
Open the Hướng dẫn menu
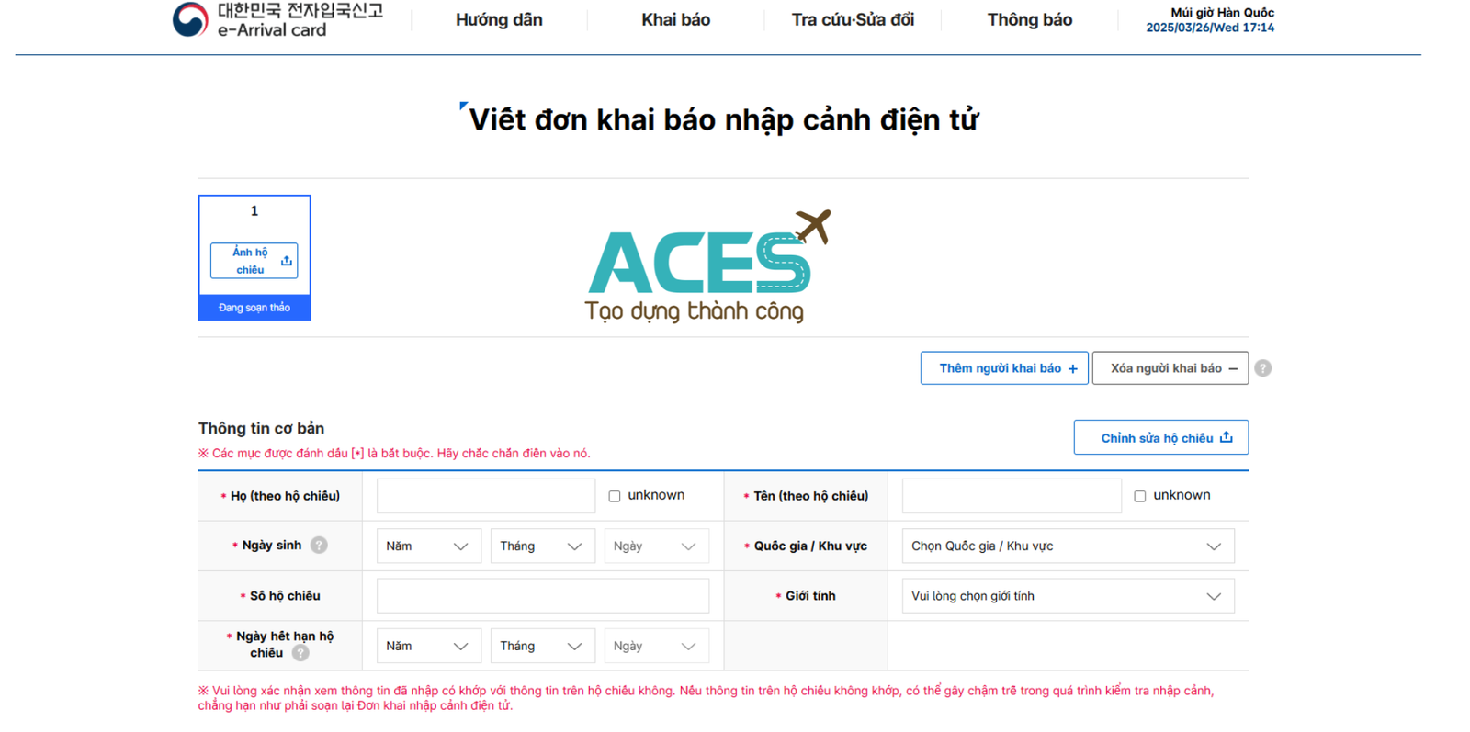coord(499,19)
